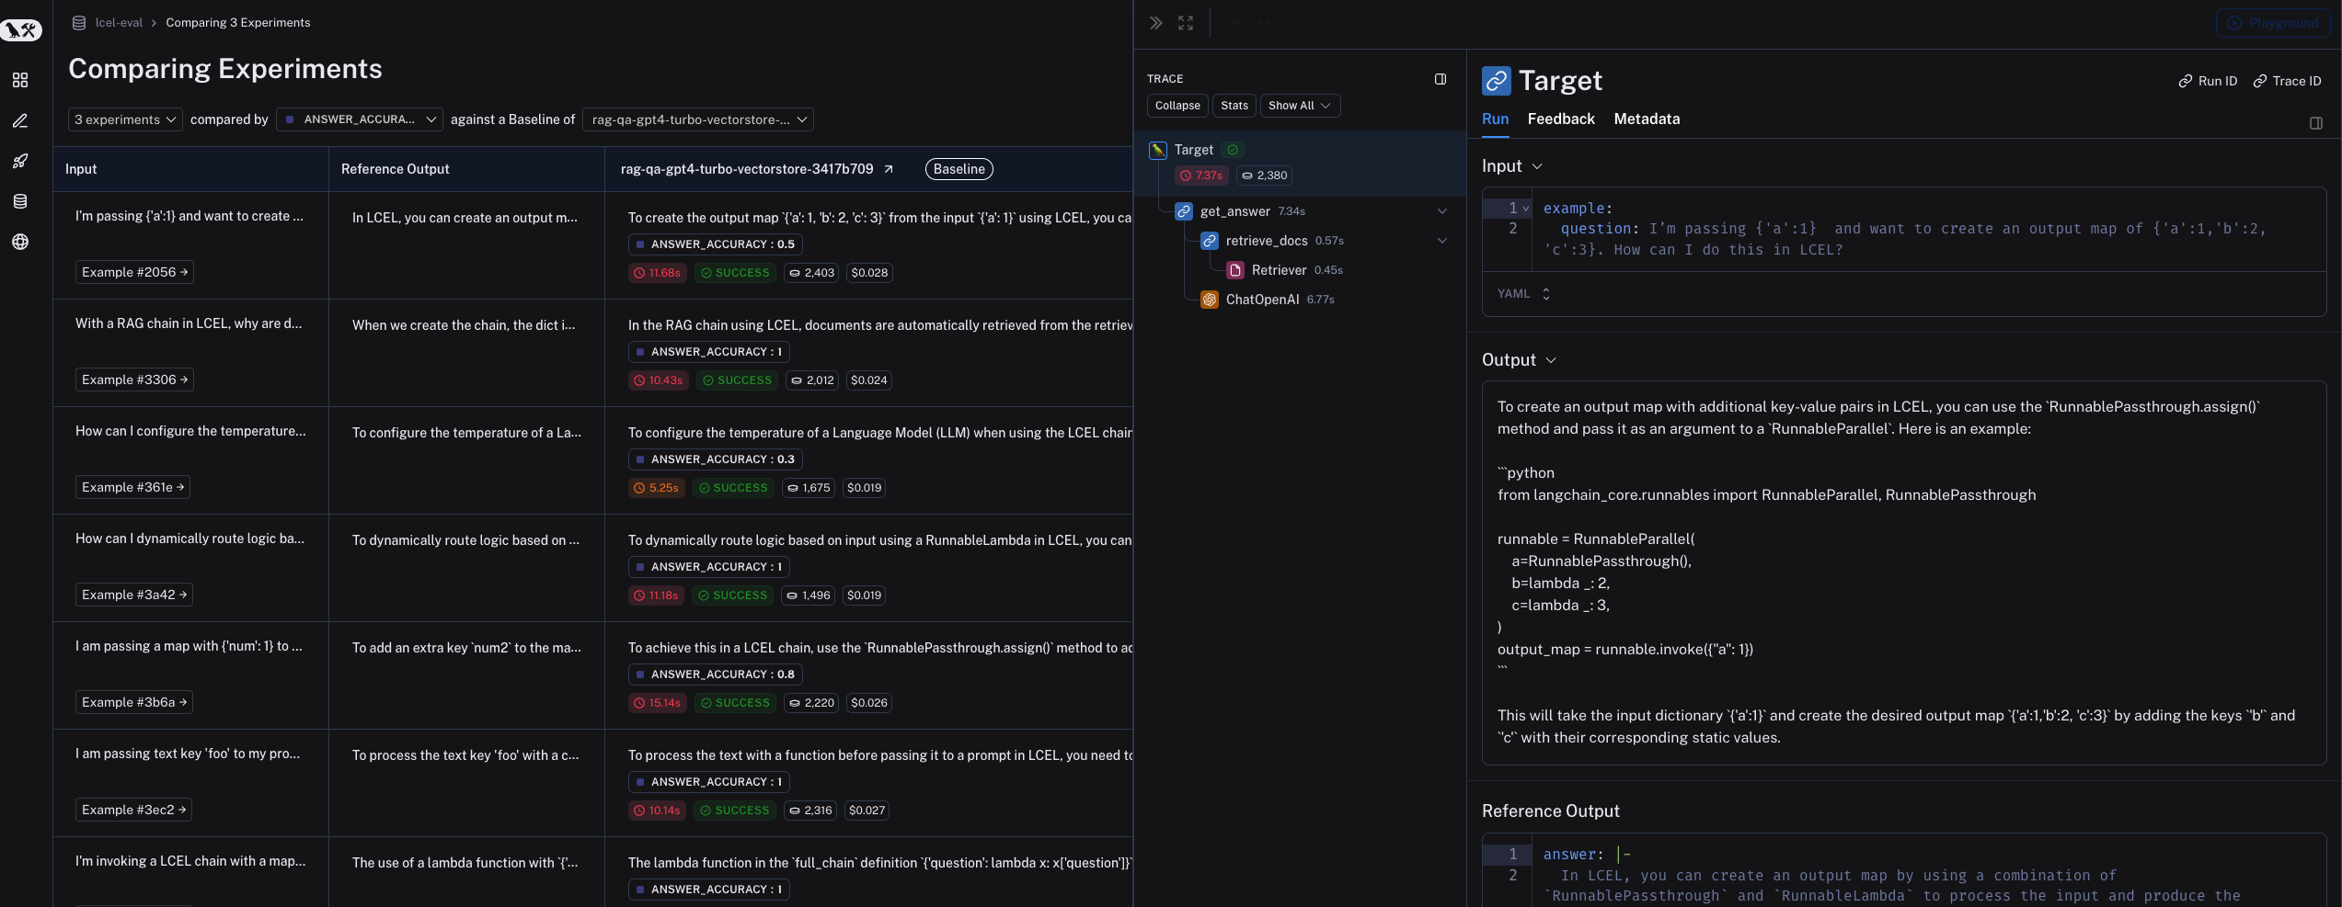Screen dimensions: 2342x907
Task: Click the pencil annotation icon in sidebar
Action: tap(20, 120)
